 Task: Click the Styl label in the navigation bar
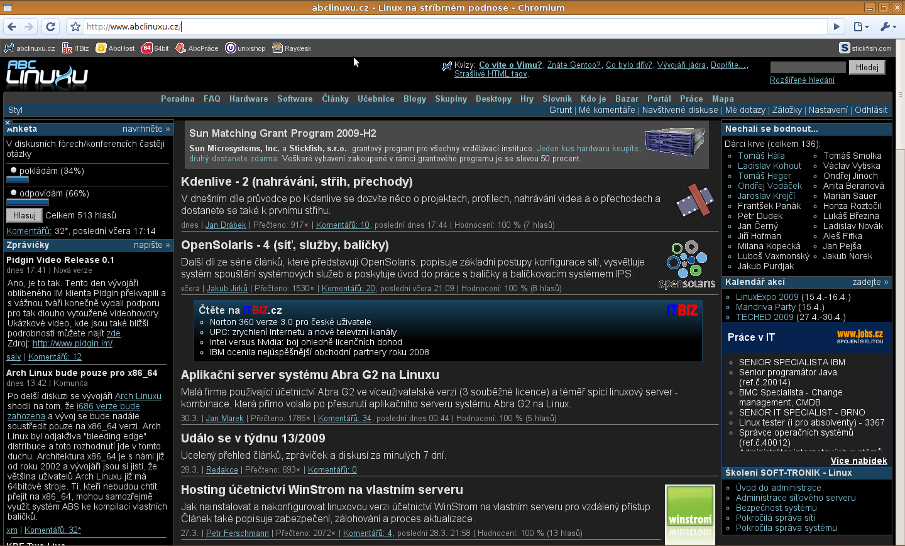15,110
